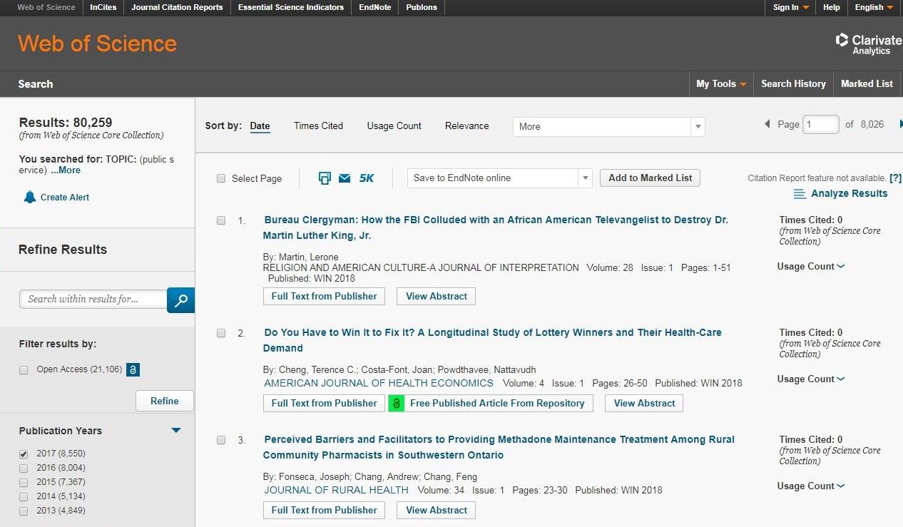Collapse the Publication Years section
Screen dimensions: 903x527
176,431
